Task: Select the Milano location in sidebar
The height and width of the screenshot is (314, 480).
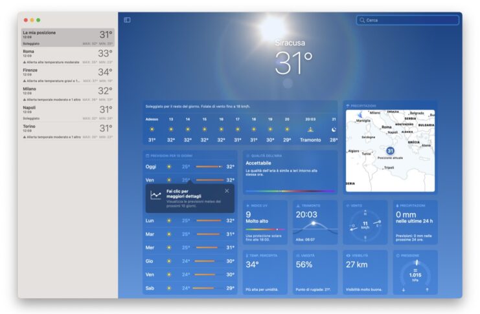Action: (x=67, y=94)
